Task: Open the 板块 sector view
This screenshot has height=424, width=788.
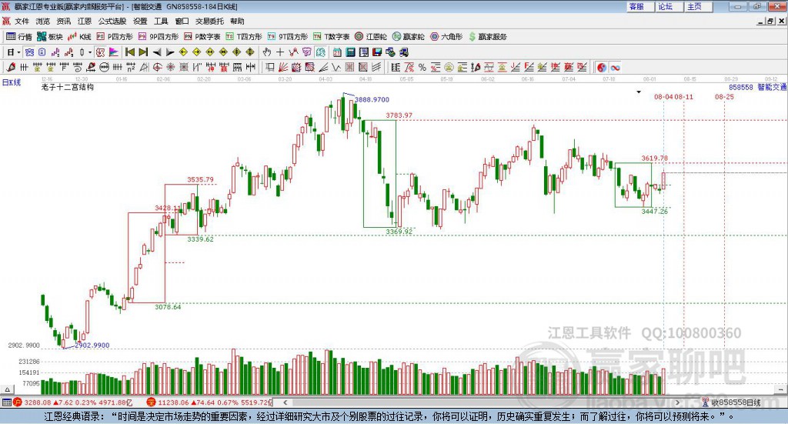Action: pos(49,37)
